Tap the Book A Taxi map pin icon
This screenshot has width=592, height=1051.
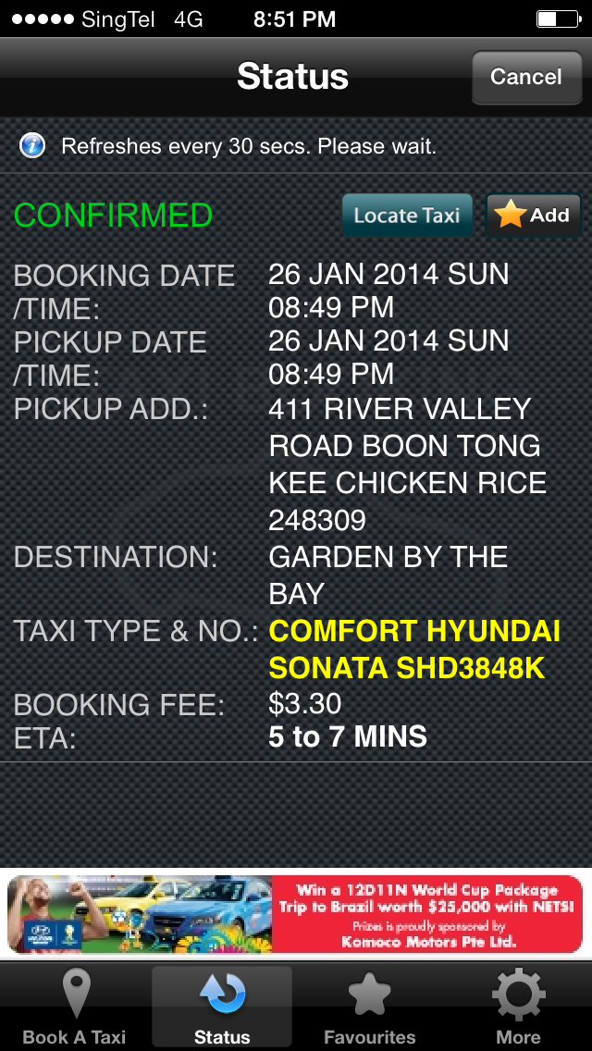(x=74, y=995)
